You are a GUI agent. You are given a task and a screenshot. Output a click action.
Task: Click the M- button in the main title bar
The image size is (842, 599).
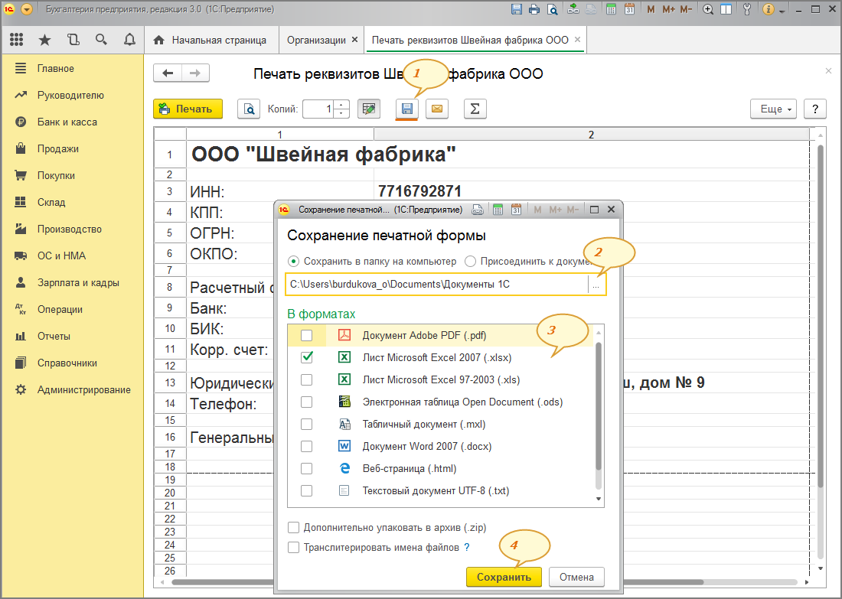point(686,9)
